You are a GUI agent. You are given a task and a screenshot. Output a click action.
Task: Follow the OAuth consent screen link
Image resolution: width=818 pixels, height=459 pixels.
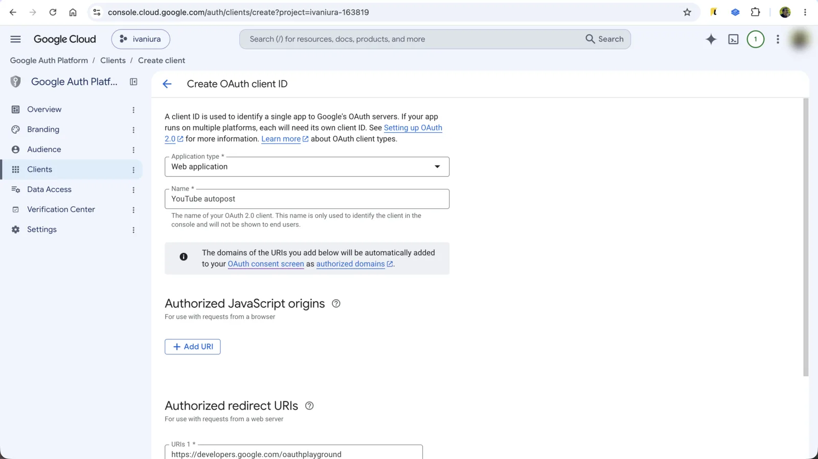(266, 264)
